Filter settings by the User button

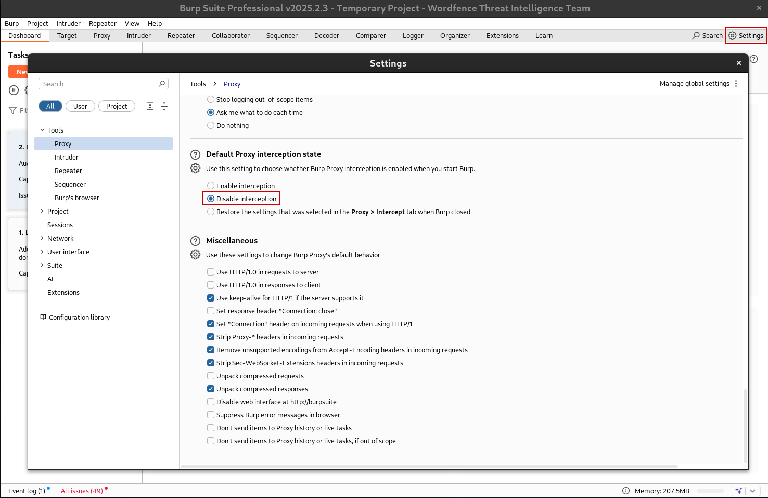80,106
